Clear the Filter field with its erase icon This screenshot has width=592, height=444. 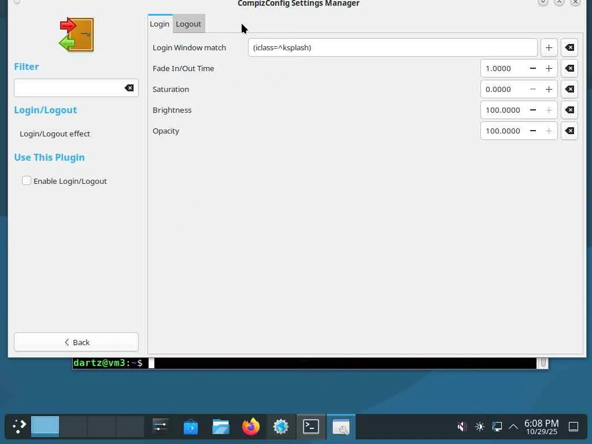[129, 88]
